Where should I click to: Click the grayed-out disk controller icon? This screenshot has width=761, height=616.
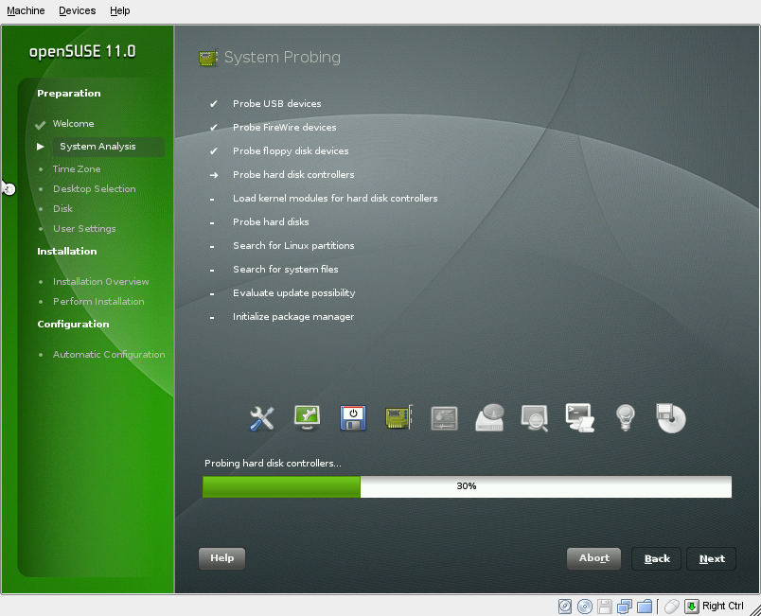[x=444, y=418]
